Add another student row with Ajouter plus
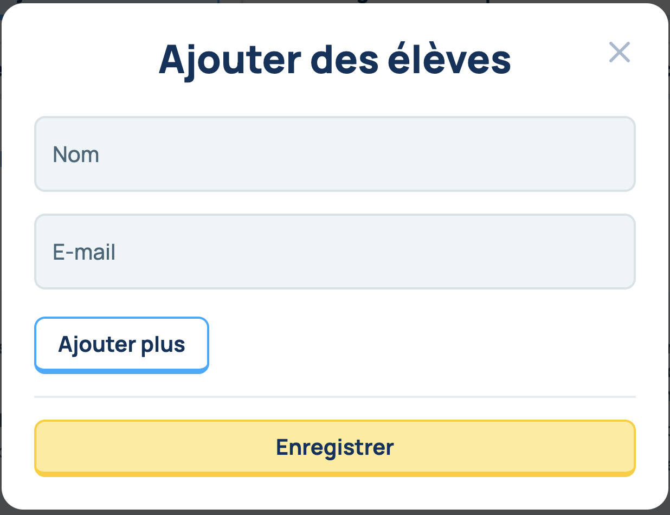The width and height of the screenshot is (670, 515). point(121,345)
